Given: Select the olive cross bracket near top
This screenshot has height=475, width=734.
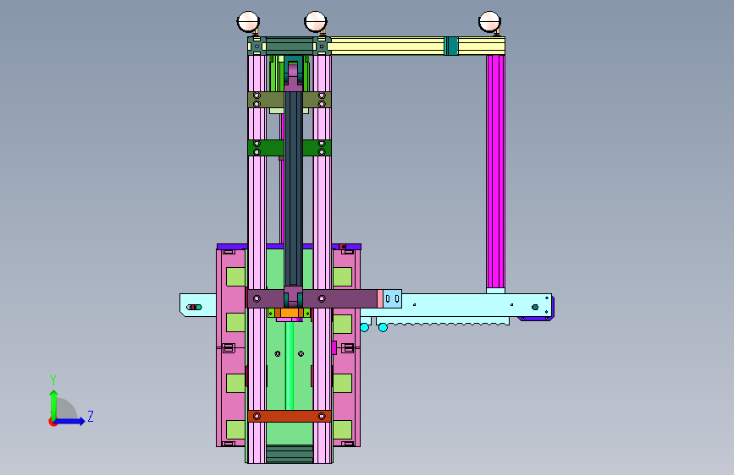Looking at the screenshot, I should click(x=290, y=100).
